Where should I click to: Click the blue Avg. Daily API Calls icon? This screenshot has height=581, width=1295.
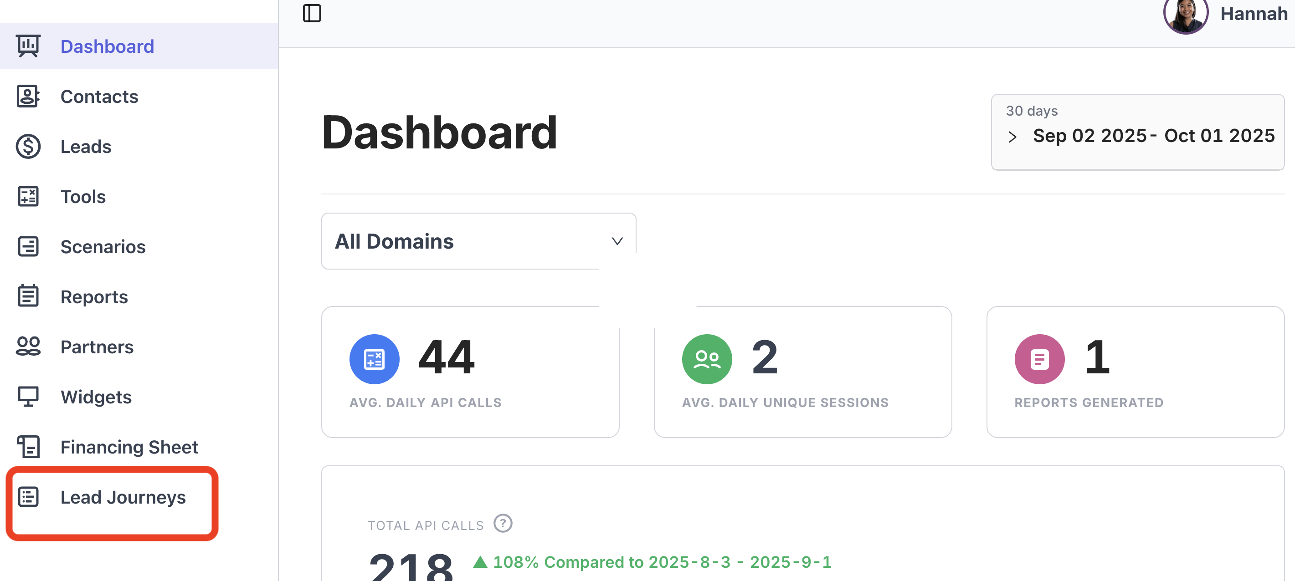point(374,359)
